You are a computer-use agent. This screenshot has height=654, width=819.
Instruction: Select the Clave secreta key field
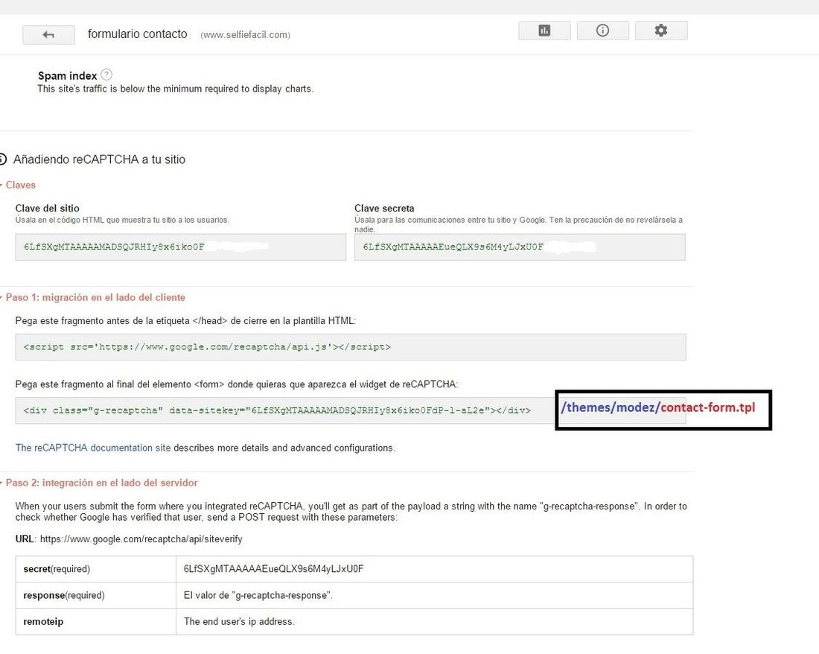(520, 247)
